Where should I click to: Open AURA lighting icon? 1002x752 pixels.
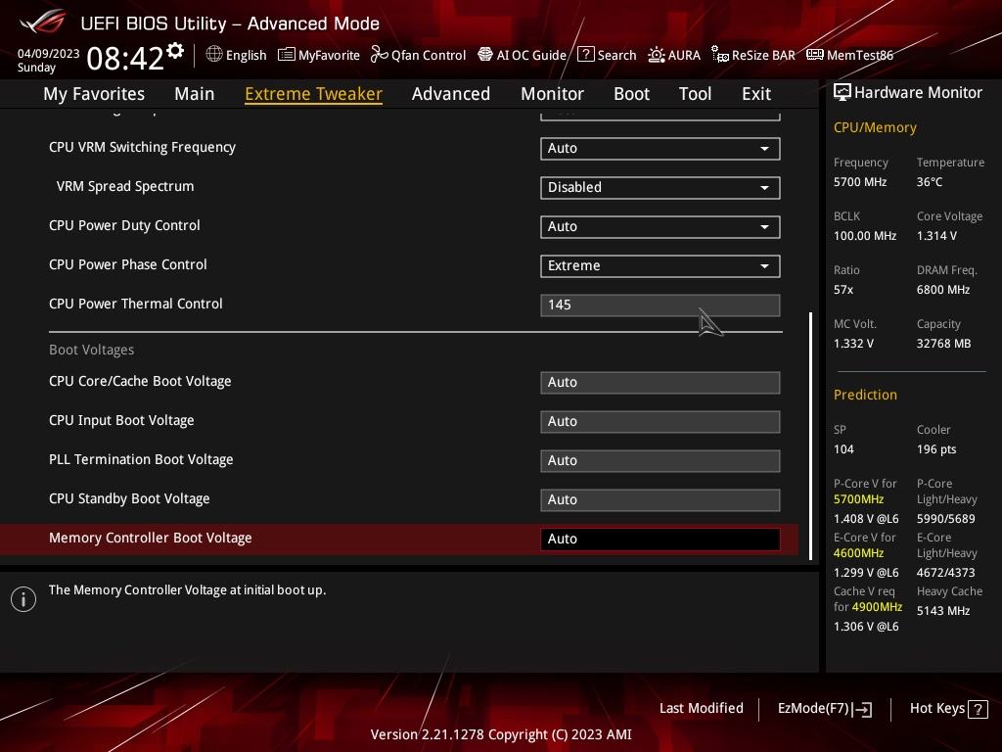click(x=657, y=55)
